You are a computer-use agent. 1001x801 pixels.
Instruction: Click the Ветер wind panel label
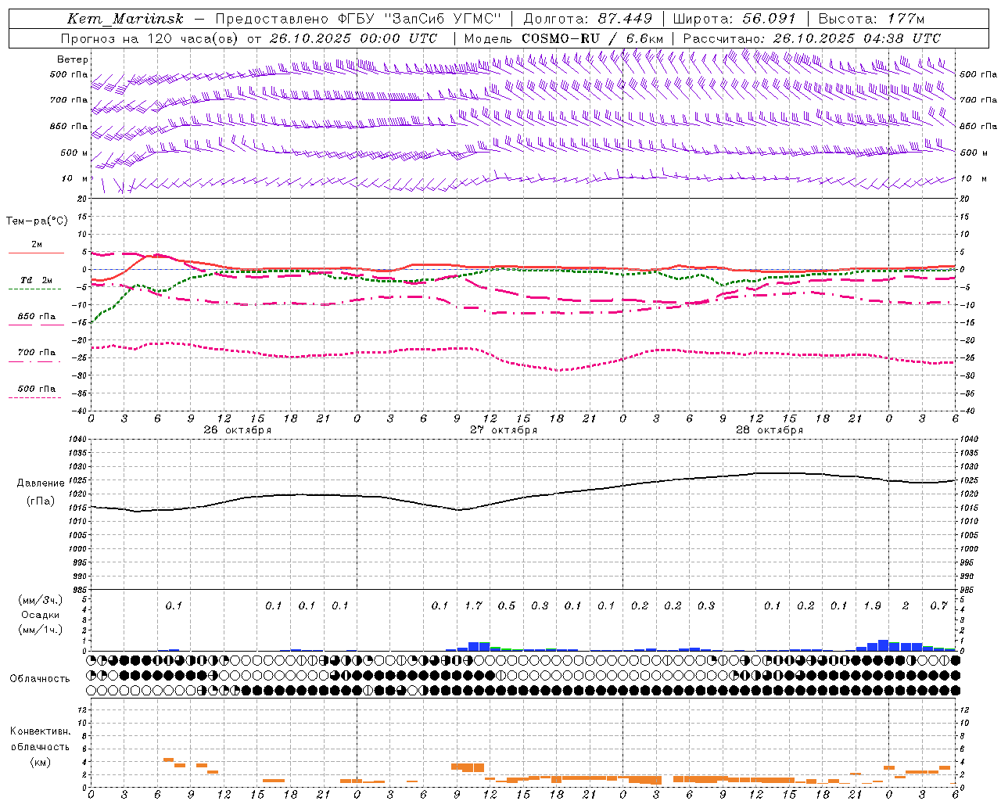(73, 59)
